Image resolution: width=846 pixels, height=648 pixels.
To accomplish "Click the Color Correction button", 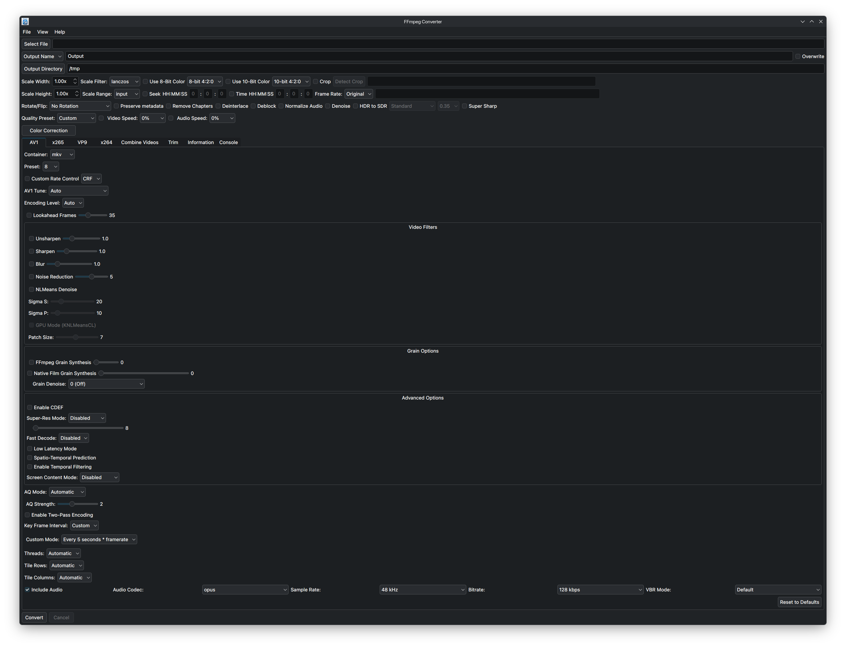I will click(x=49, y=131).
